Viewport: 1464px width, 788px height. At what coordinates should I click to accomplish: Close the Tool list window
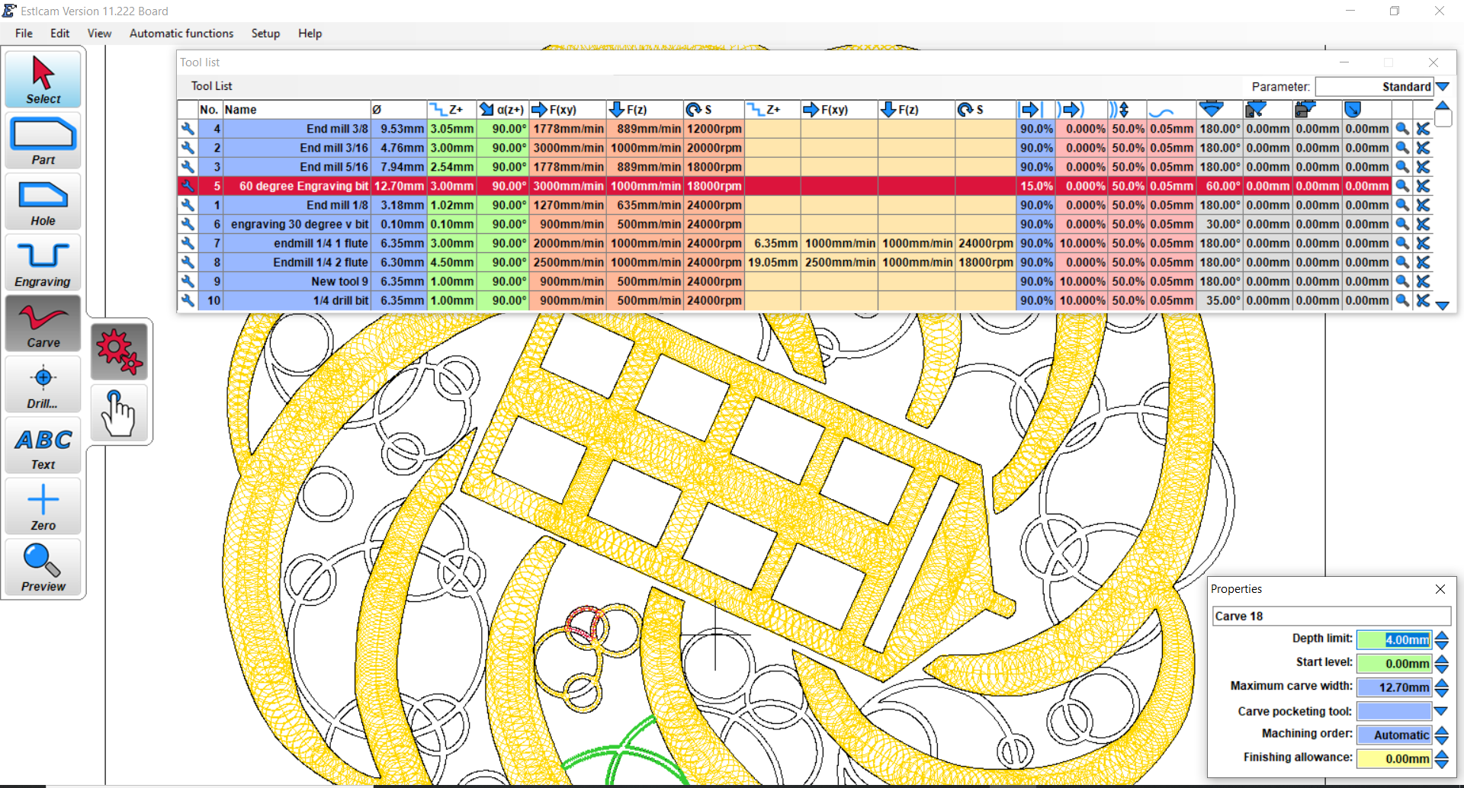point(1433,62)
